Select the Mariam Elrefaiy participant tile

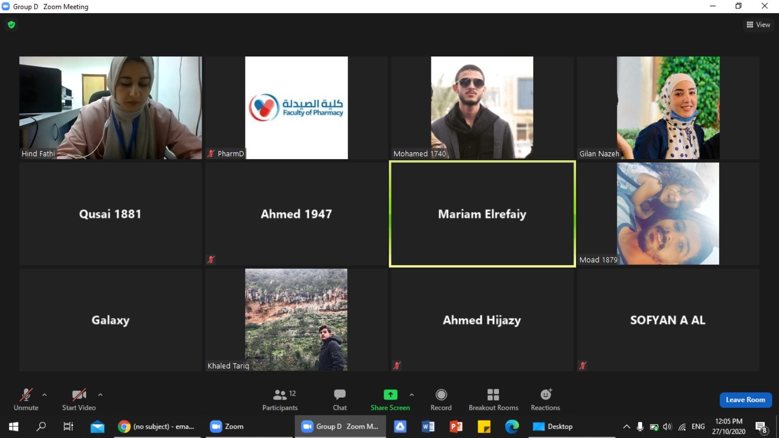tap(482, 214)
